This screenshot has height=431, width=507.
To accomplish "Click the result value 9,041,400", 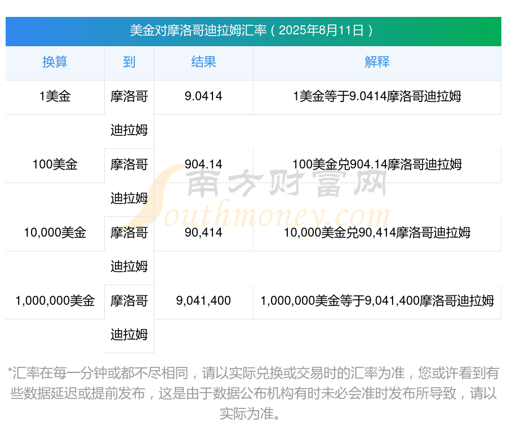I will tap(203, 301).
